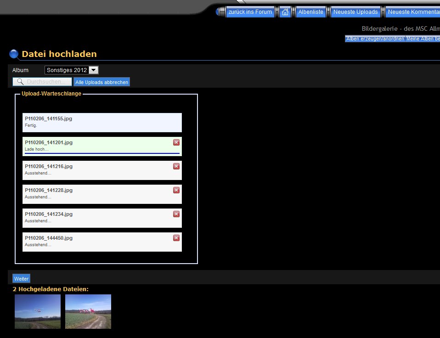
Task: Delete P110206_141234.jpg from the upload queue
Action: (x=176, y=214)
